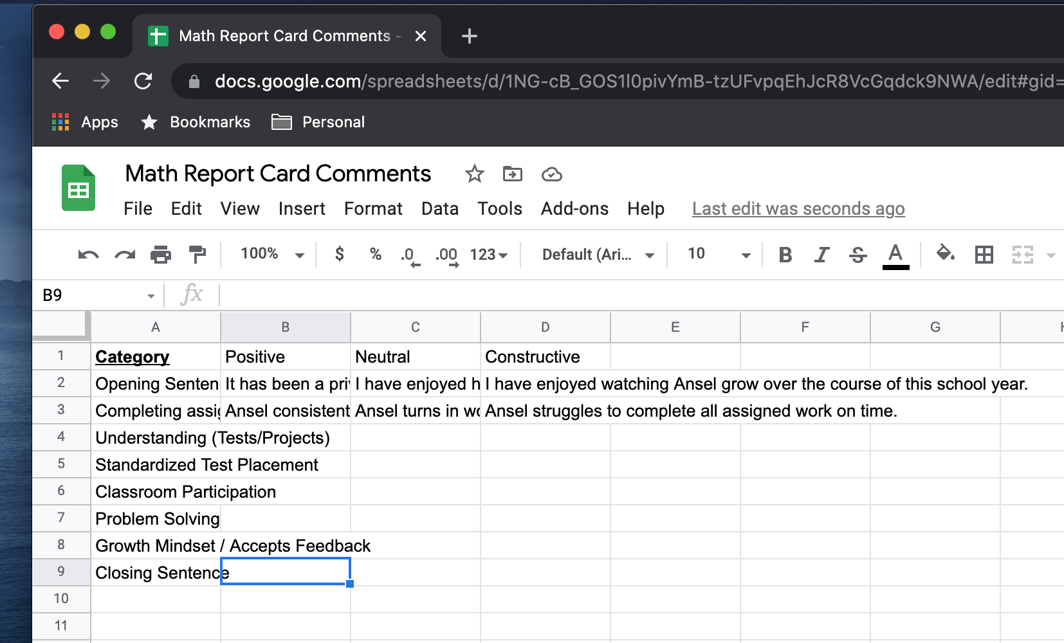Activate the Paint format roller tool
This screenshot has height=643, width=1064.
197,255
